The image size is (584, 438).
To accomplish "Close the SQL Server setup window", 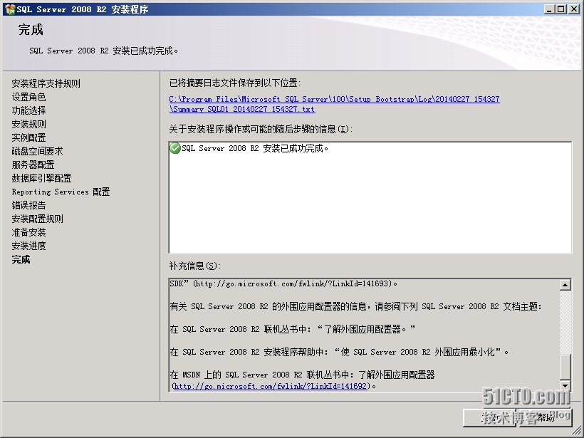I will [x=574, y=9].
